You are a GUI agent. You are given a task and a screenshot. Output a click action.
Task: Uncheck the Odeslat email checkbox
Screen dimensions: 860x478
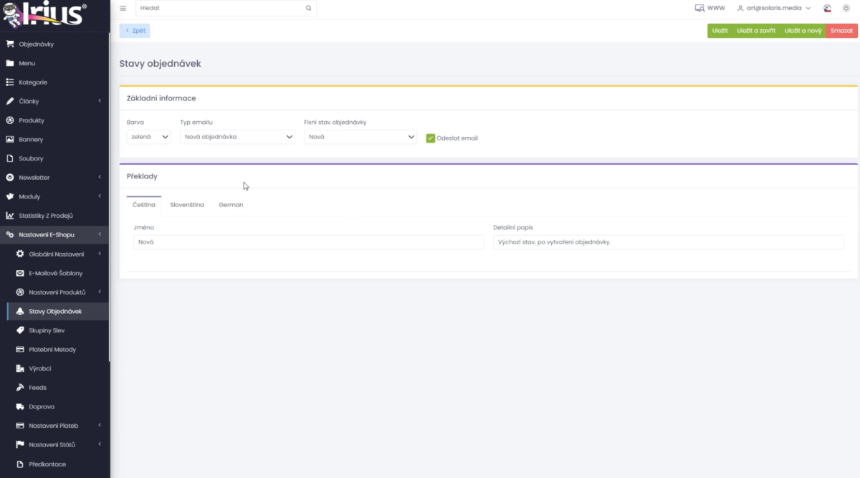click(431, 138)
